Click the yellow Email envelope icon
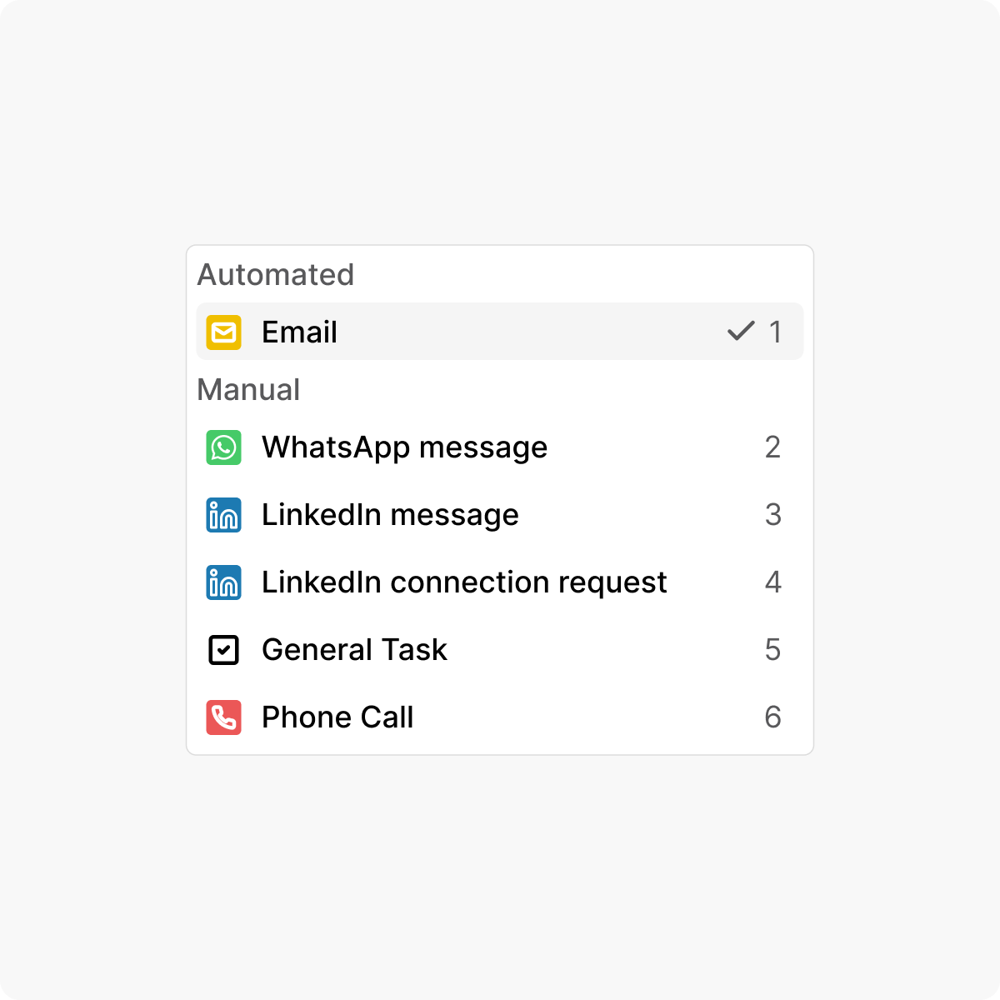 [x=223, y=331]
